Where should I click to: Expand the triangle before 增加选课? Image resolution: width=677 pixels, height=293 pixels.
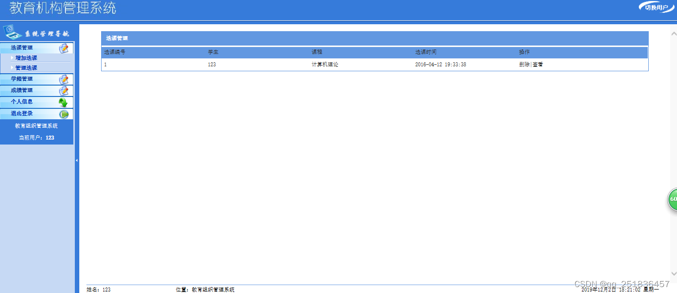pyautogui.click(x=11, y=58)
